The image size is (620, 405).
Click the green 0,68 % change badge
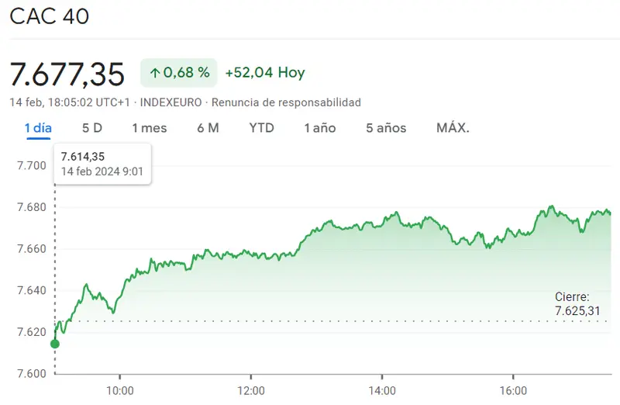pos(179,73)
